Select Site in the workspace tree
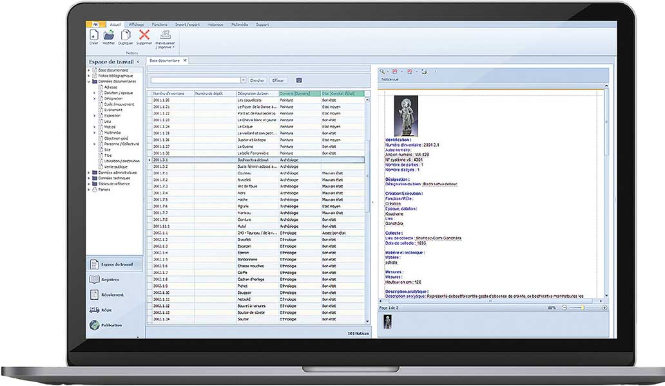665x386 pixels. point(108,150)
